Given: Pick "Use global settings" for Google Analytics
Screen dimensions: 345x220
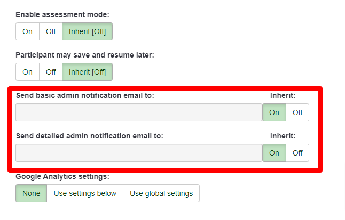Looking at the screenshot, I should tap(161, 193).
